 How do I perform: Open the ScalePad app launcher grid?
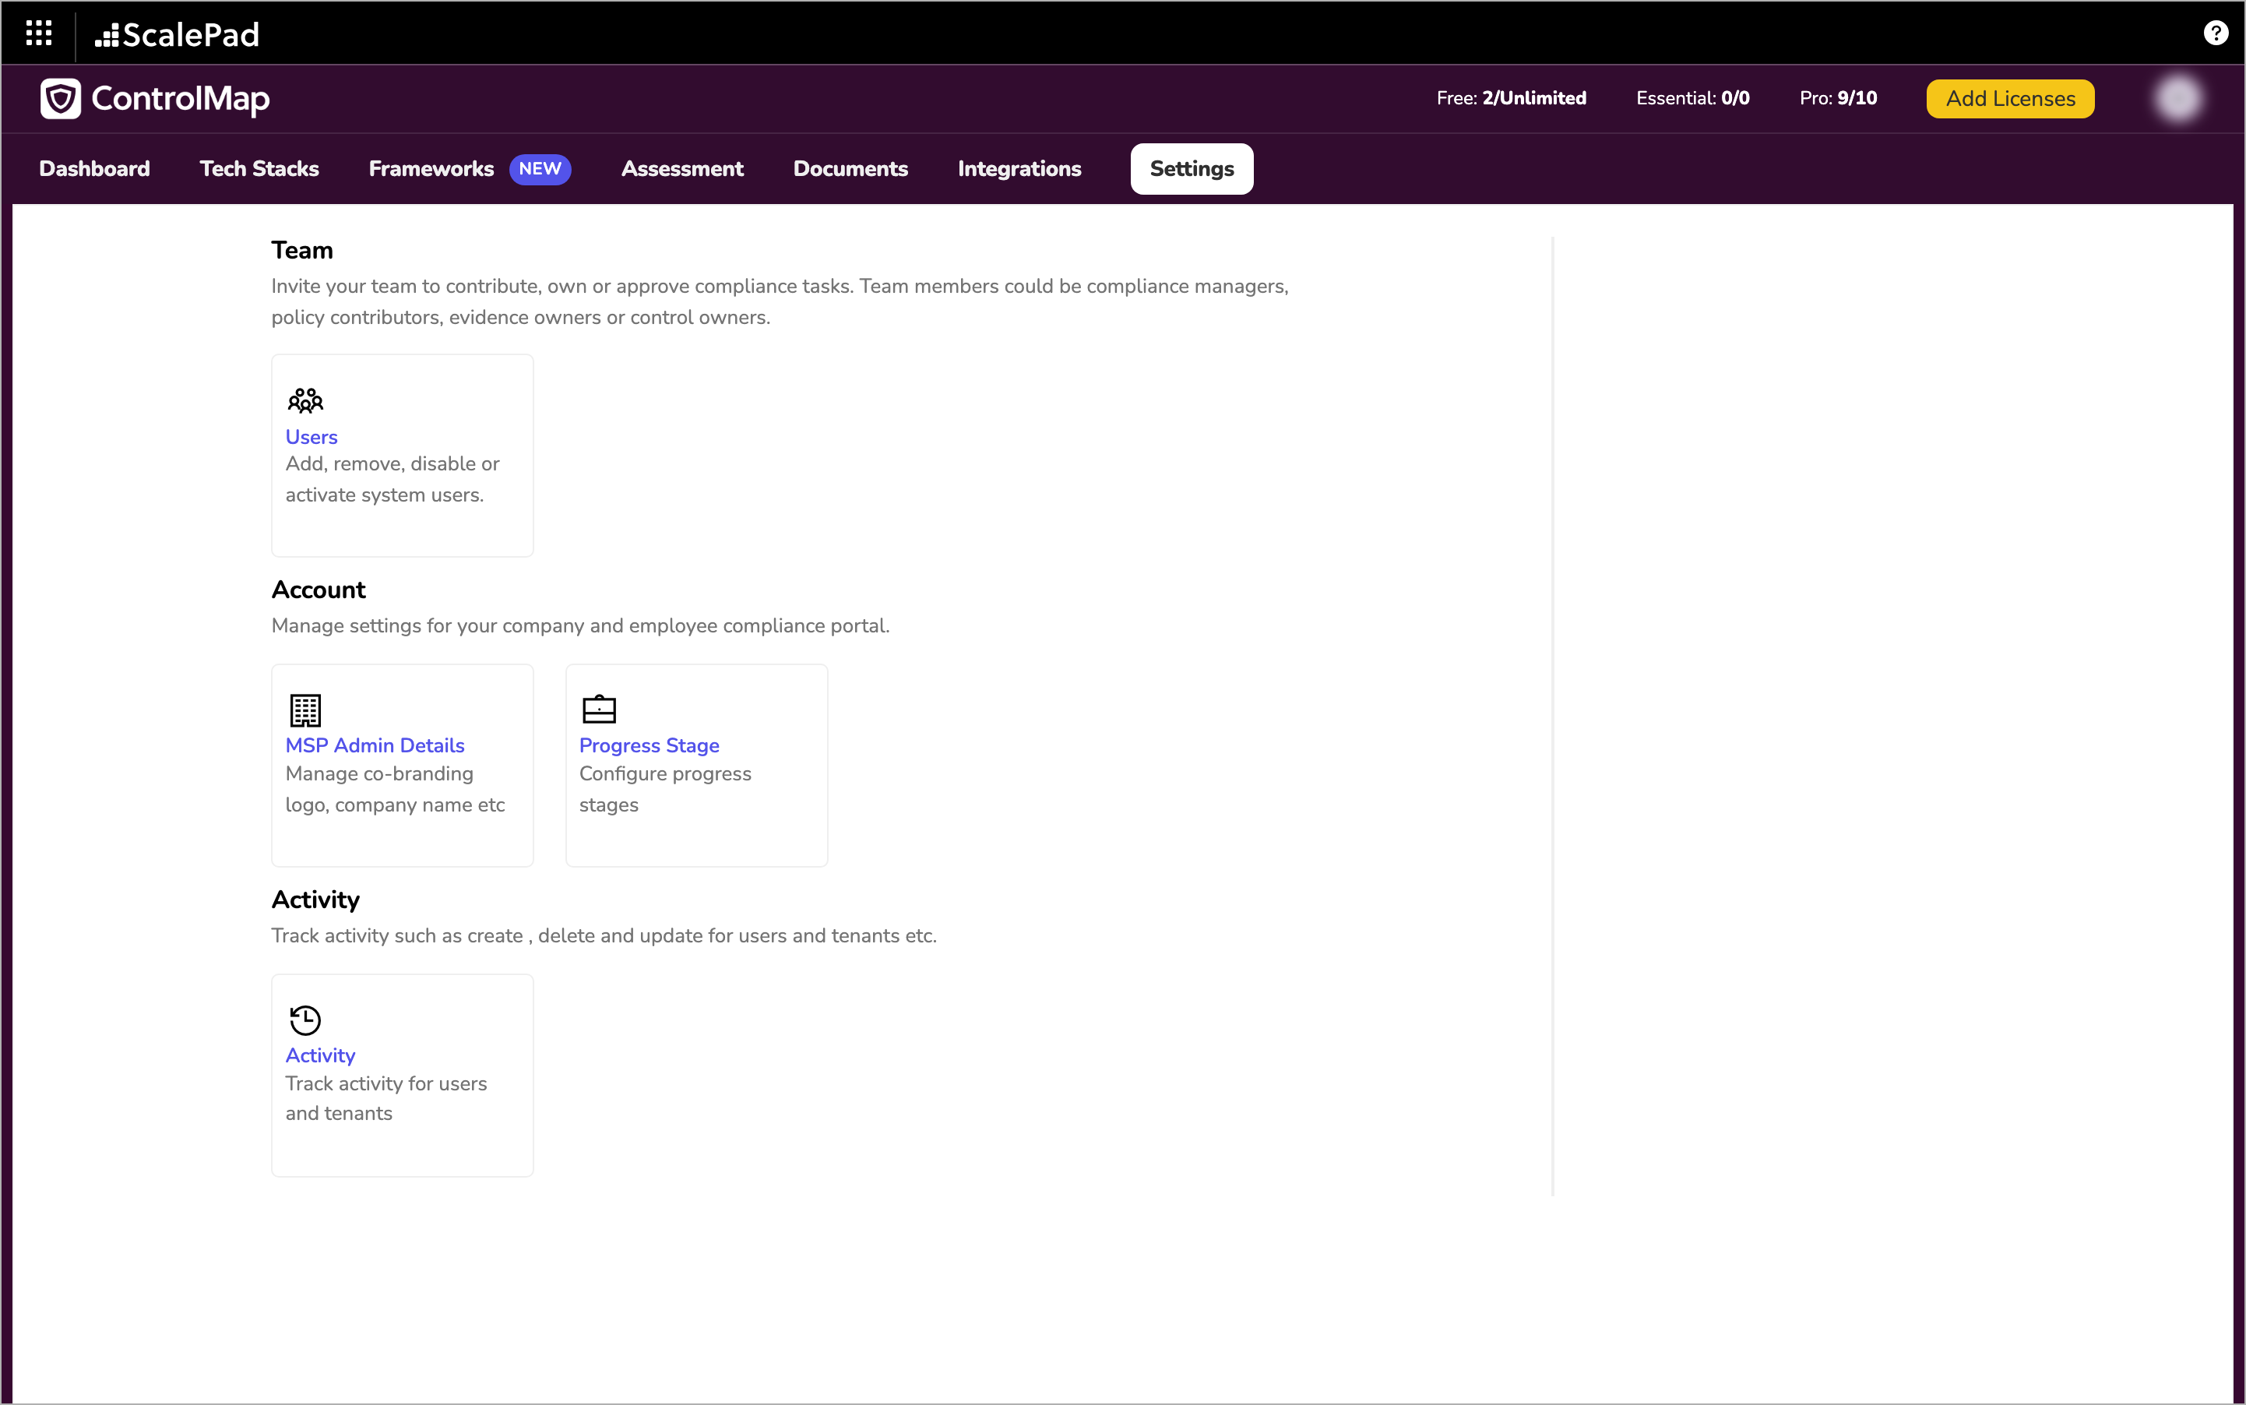(38, 33)
